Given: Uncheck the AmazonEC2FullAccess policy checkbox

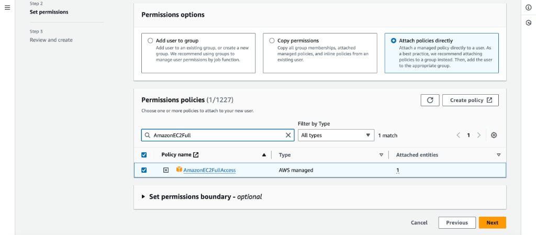Looking at the screenshot, I should [x=144, y=170].
